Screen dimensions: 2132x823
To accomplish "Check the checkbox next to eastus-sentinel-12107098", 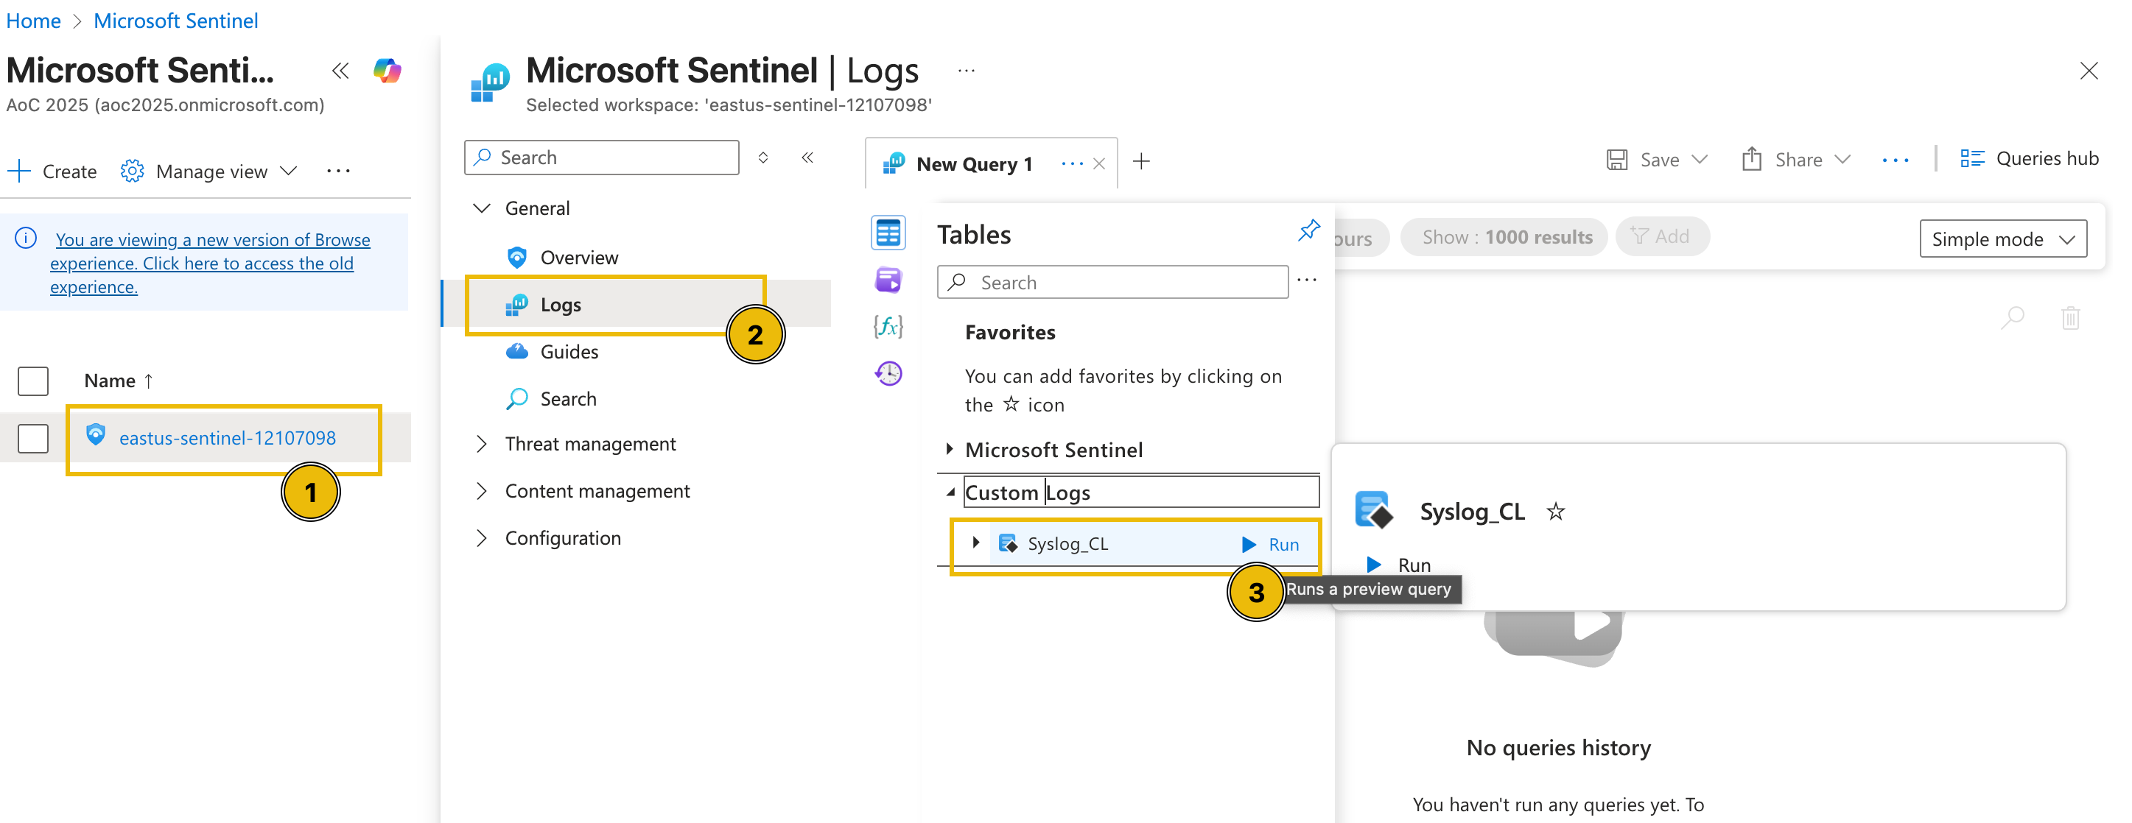I will click(32, 439).
